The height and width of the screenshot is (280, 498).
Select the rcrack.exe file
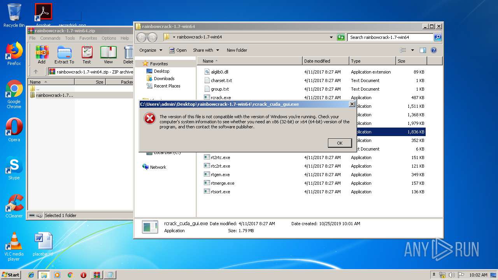pos(221,98)
